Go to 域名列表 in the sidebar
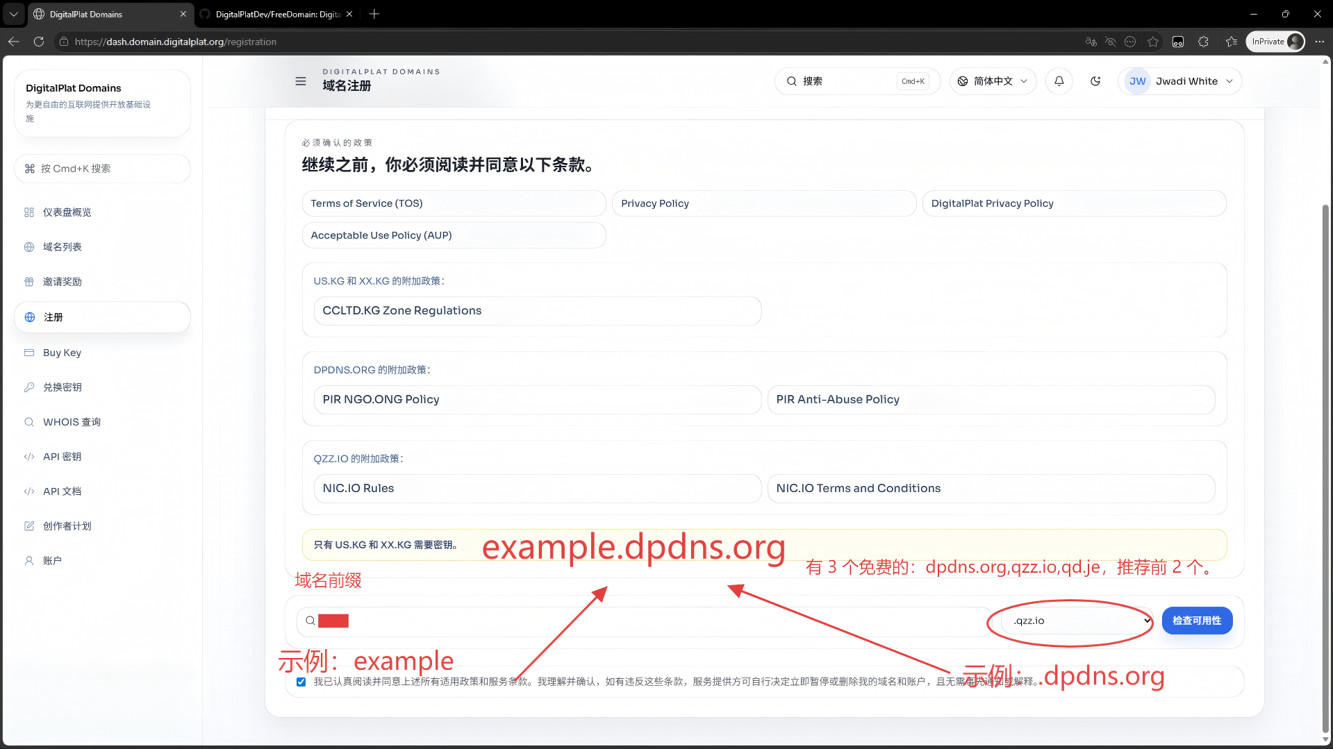The height and width of the screenshot is (749, 1333). coord(63,247)
